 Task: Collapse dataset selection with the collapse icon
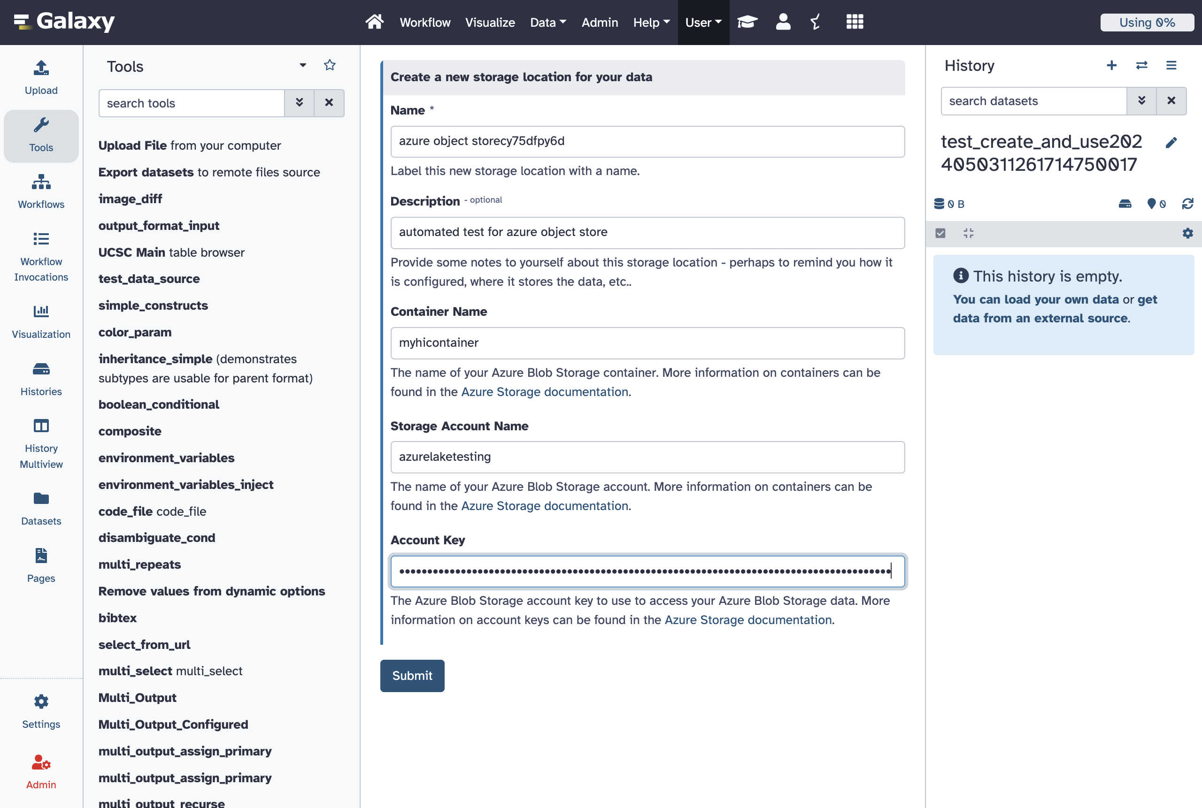coord(968,233)
